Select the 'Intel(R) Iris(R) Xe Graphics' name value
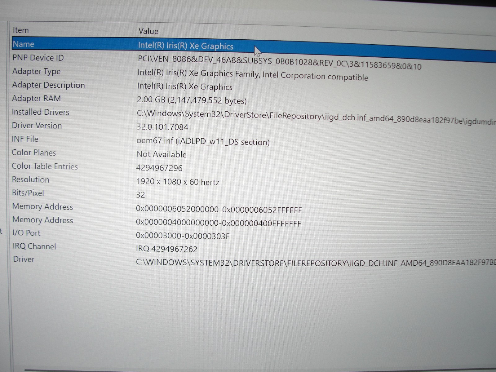 [x=185, y=46]
